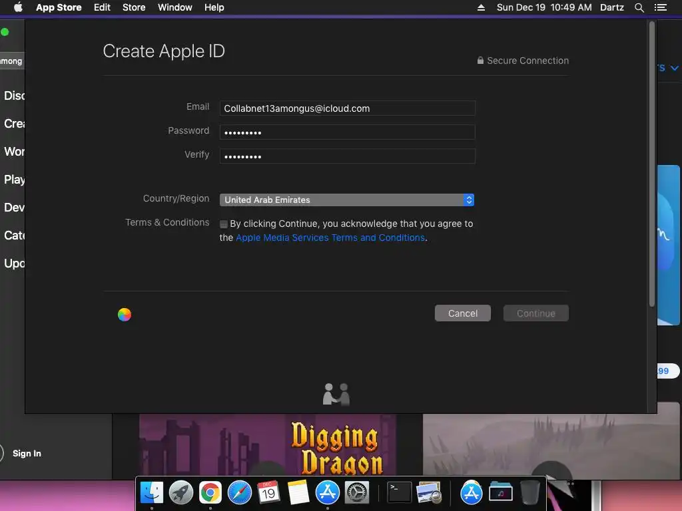Open Notification Center list icon
Screen dimensions: 682x511
click(661, 7)
